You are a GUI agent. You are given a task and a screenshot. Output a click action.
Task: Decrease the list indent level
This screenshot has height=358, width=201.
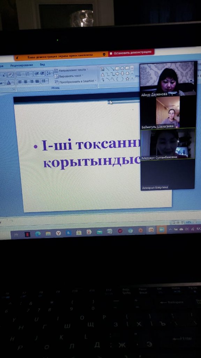point(37,73)
